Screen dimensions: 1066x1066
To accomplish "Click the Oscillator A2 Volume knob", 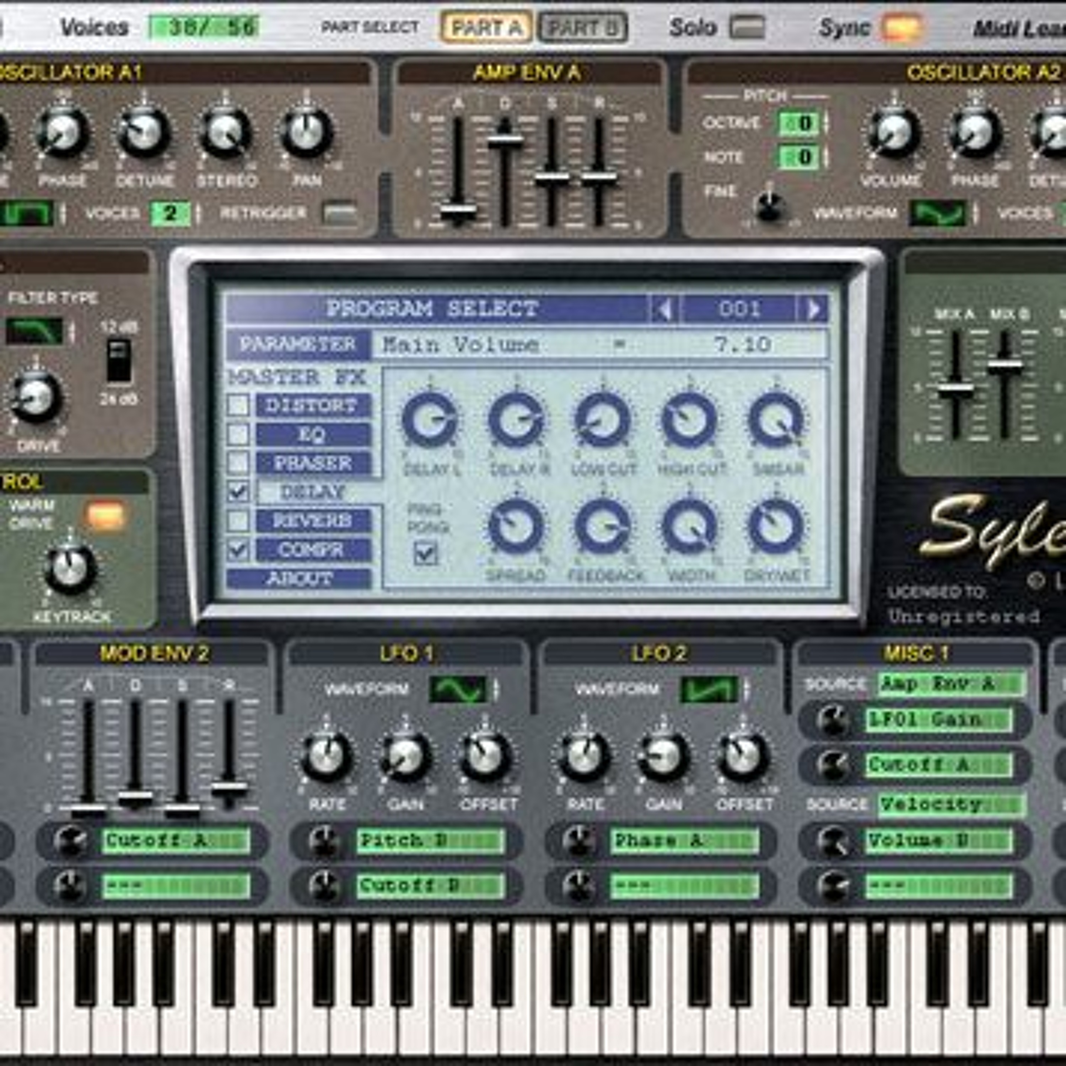I will tap(894, 133).
